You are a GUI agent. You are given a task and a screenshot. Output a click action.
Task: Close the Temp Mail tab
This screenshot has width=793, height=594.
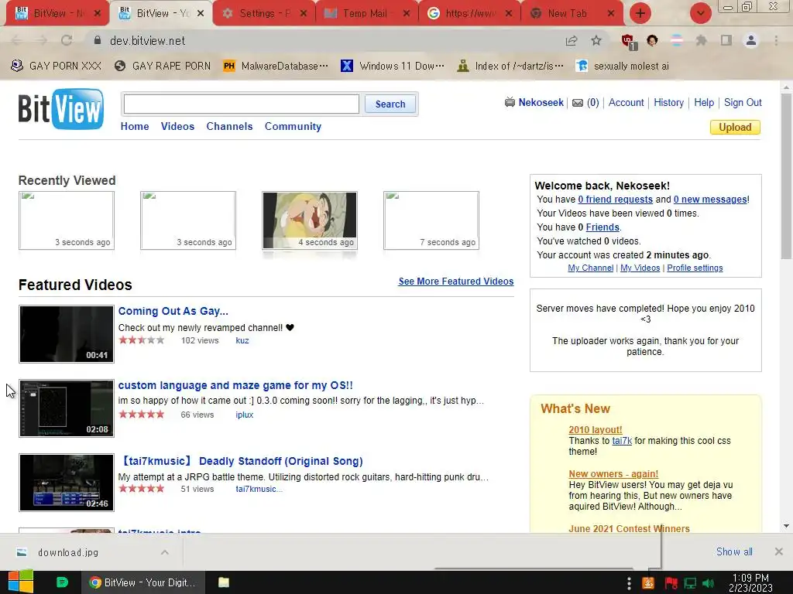[x=406, y=14]
